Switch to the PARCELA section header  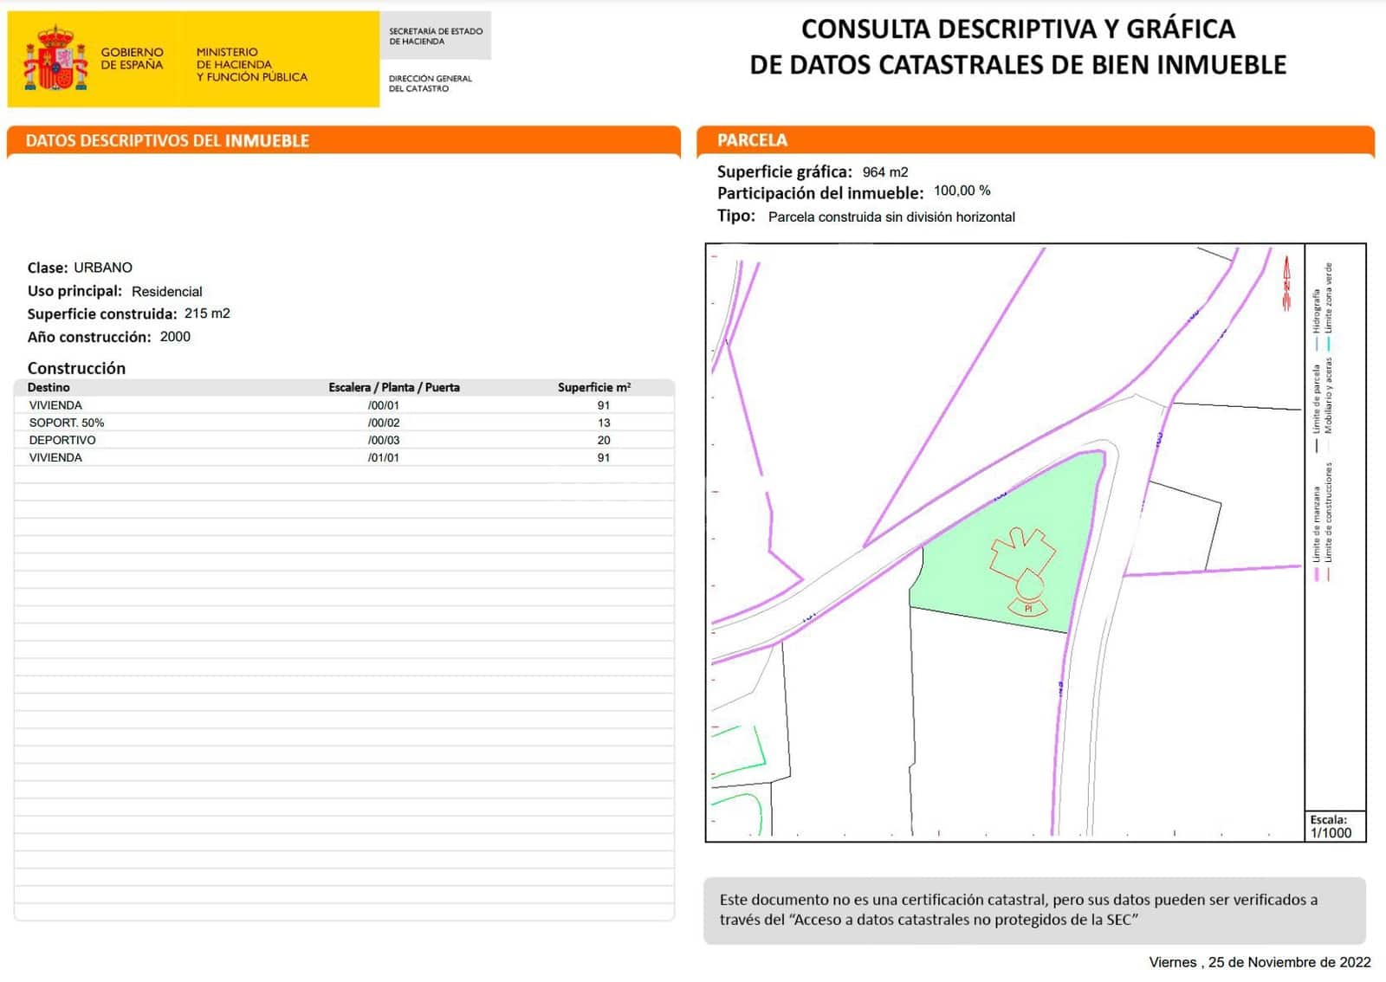pyautogui.click(x=753, y=139)
